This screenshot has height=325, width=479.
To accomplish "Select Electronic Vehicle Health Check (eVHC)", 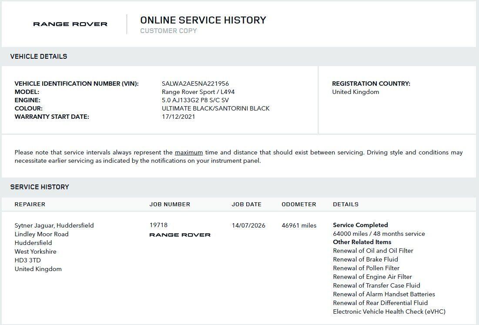I will [389, 312].
